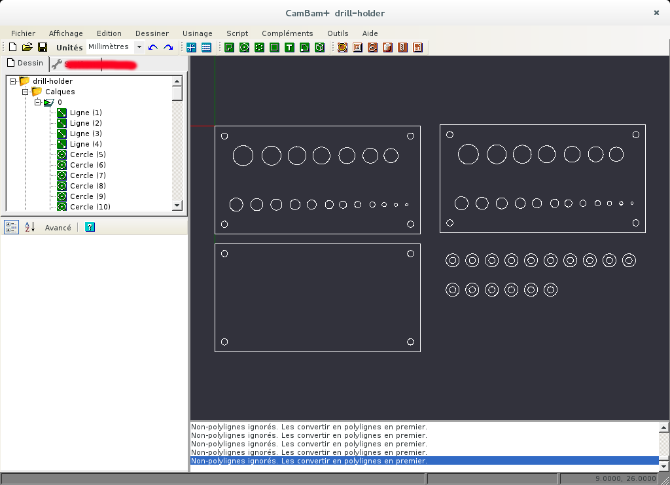Toggle the axis display button
Viewport: 670px width, 485px height.
coord(191,47)
